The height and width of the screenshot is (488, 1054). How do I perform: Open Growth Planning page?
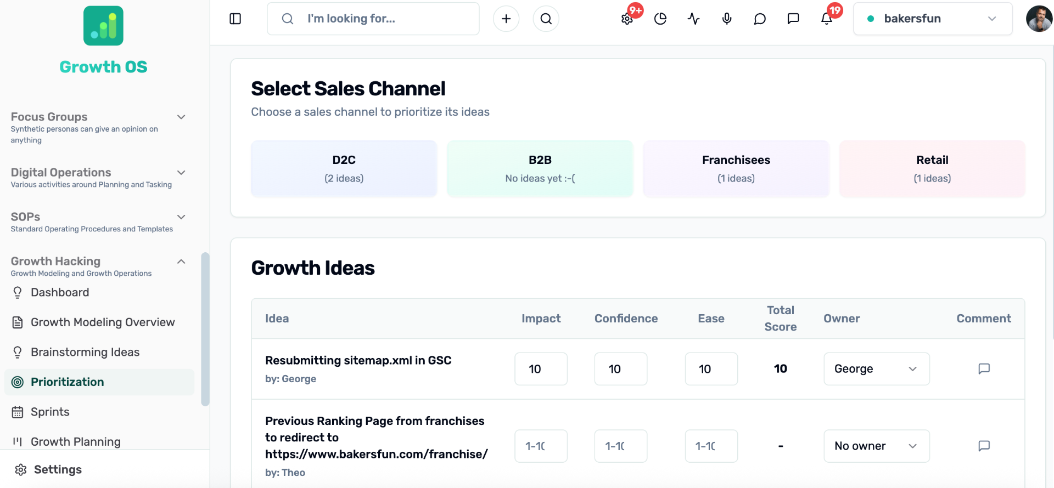(99, 441)
